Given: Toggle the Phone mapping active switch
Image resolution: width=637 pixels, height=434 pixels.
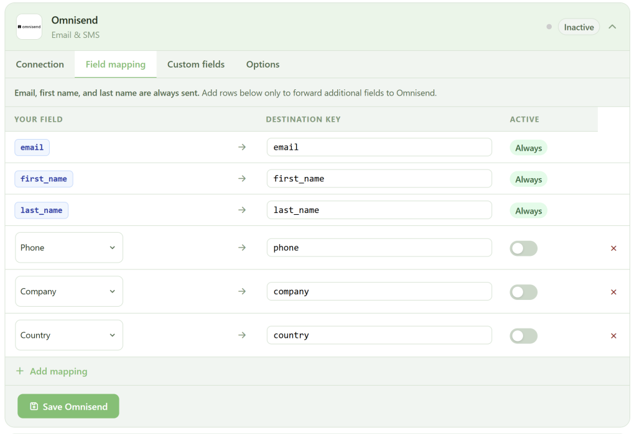Looking at the screenshot, I should pyautogui.click(x=524, y=248).
